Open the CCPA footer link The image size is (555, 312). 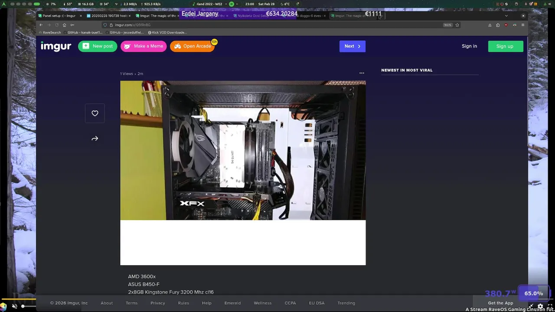[x=291, y=303]
